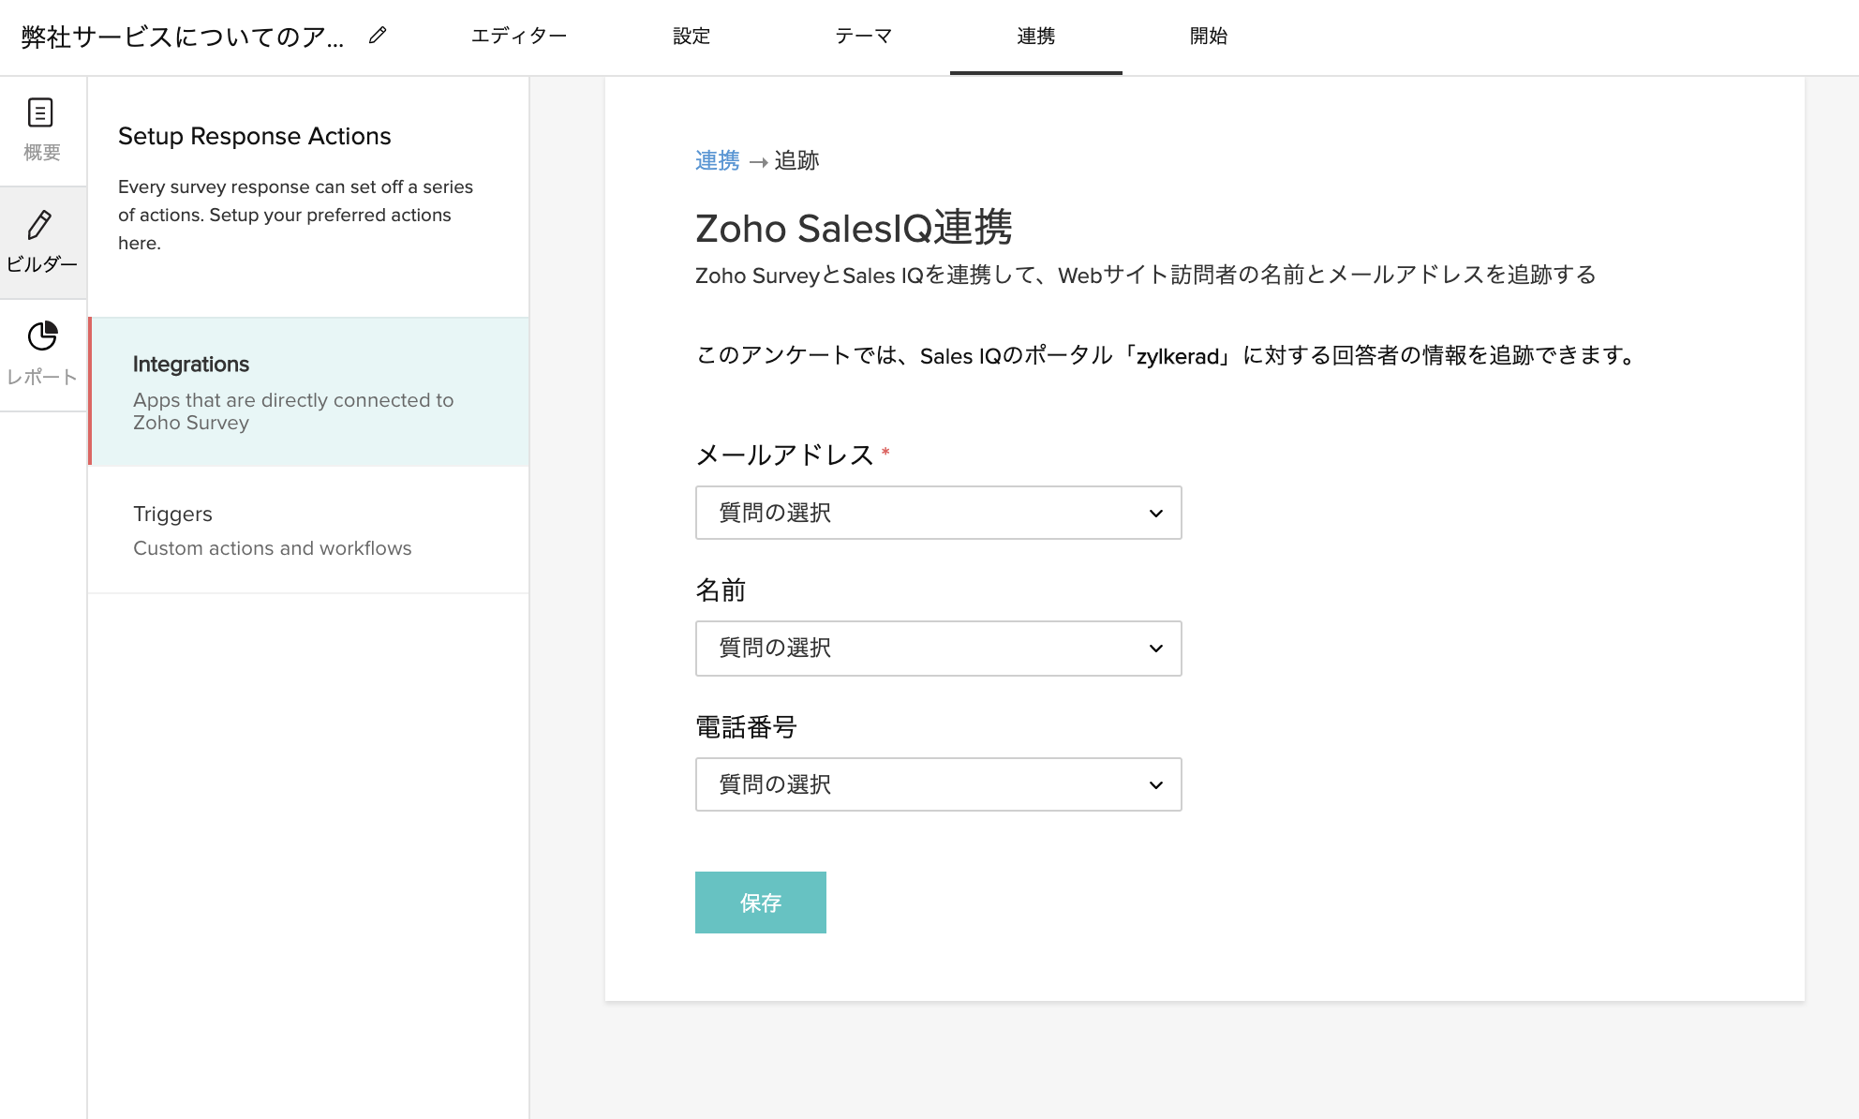
Task: Click chevron arrow in 電話番号 dropdown
Action: tap(1155, 785)
